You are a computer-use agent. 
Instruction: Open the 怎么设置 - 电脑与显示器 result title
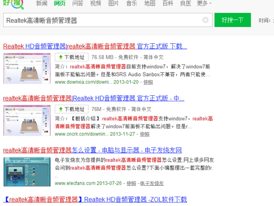tap(92, 150)
